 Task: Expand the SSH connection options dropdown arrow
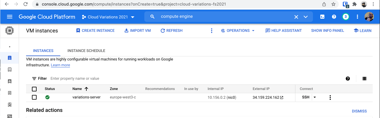315,97
